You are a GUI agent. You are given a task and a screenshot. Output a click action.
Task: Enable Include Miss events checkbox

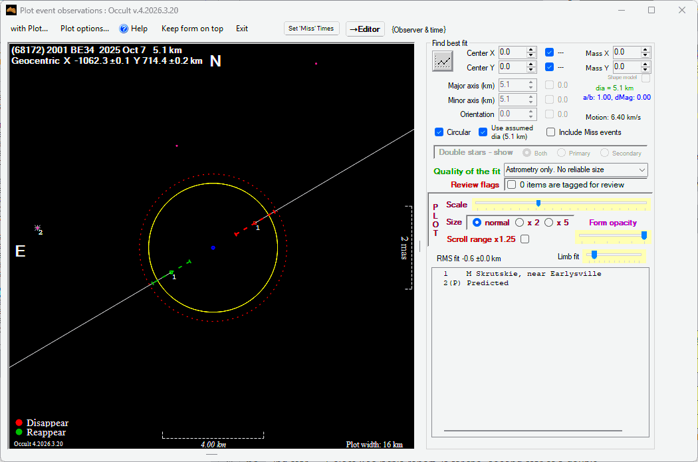tap(550, 132)
